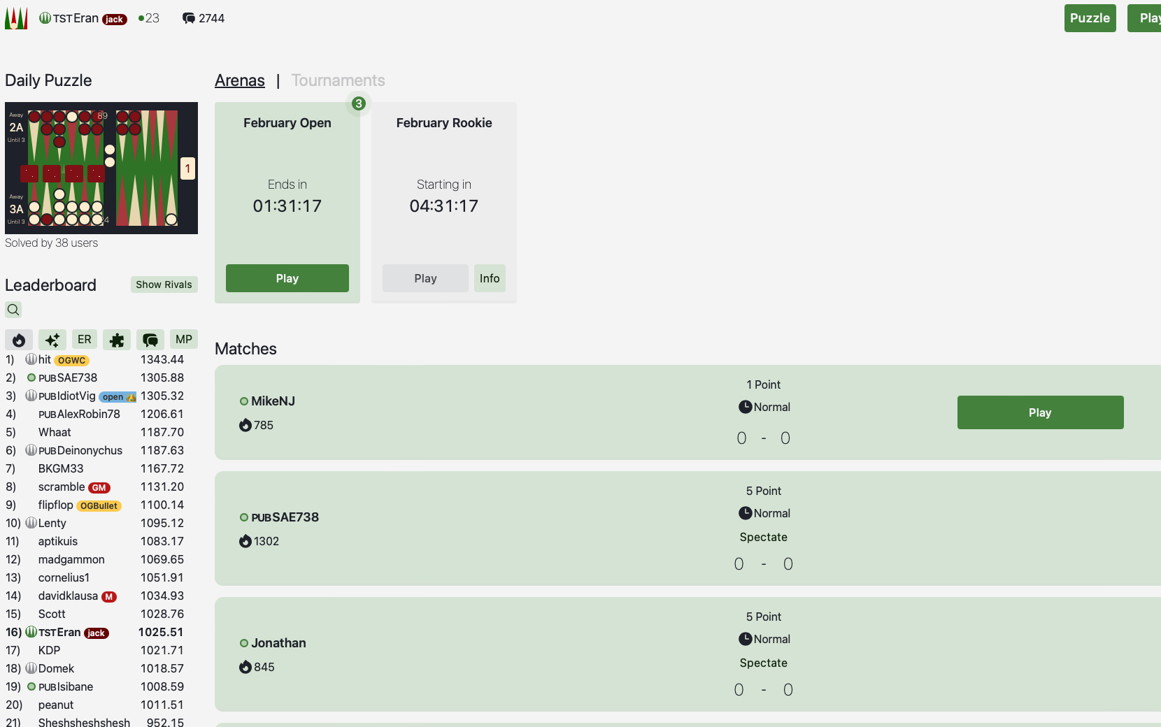Switch leaderboard to ER ranking
The width and height of the screenshot is (1161, 727).
point(85,340)
